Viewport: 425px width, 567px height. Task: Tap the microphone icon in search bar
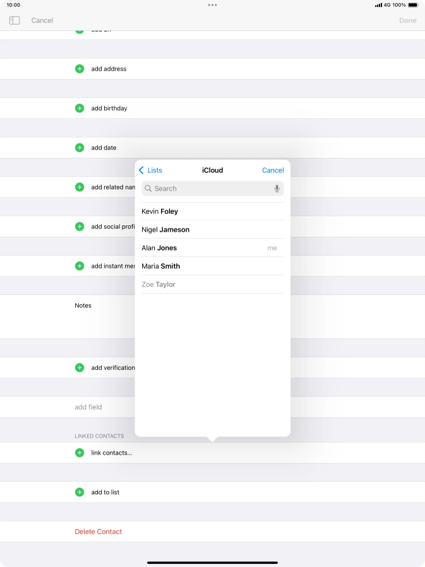[x=277, y=188]
